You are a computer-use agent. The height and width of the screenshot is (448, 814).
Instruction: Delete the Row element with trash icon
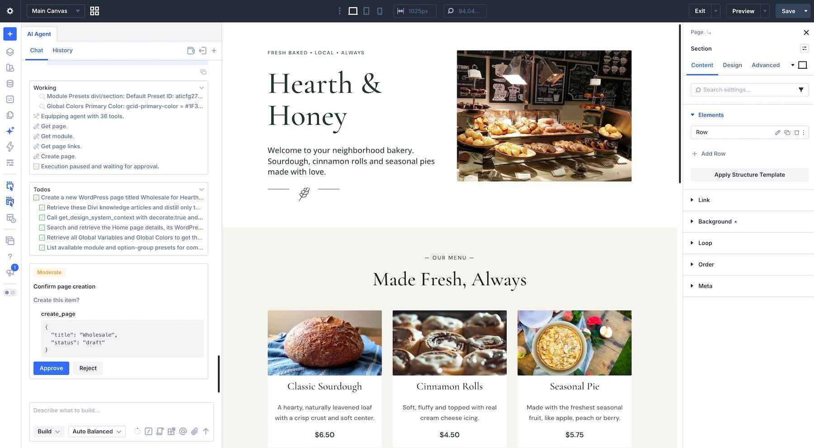[796, 132]
